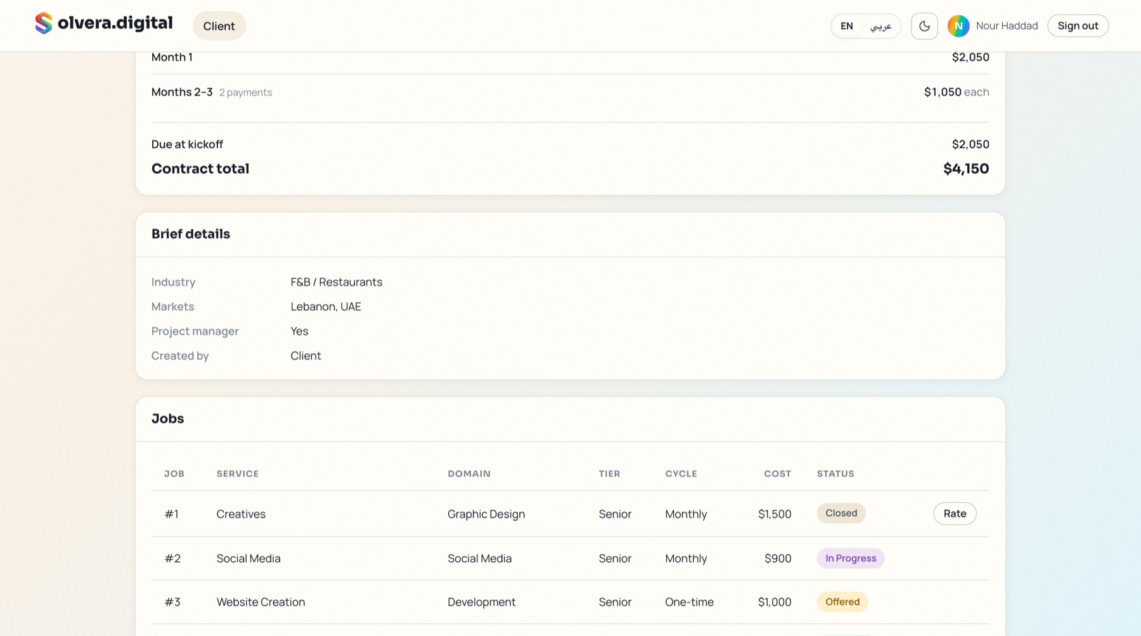
Task: Click the Markets field label
Action: tap(172, 307)
